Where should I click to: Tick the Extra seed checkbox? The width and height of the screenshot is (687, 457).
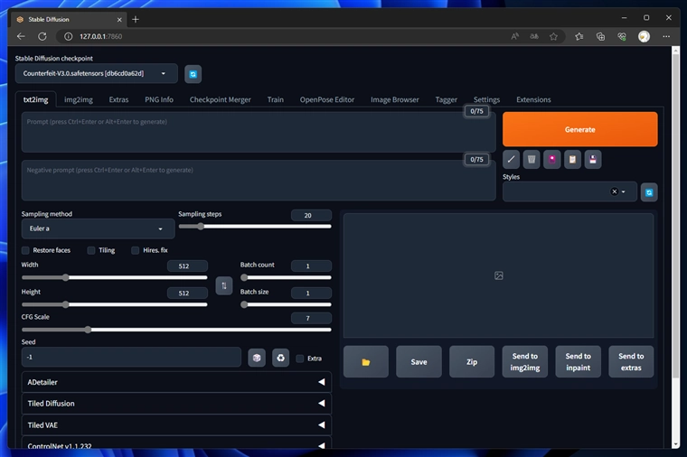tap(300, 359)
